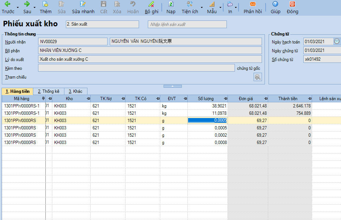Open Tiện ích utilities

[x=190, y=7]
